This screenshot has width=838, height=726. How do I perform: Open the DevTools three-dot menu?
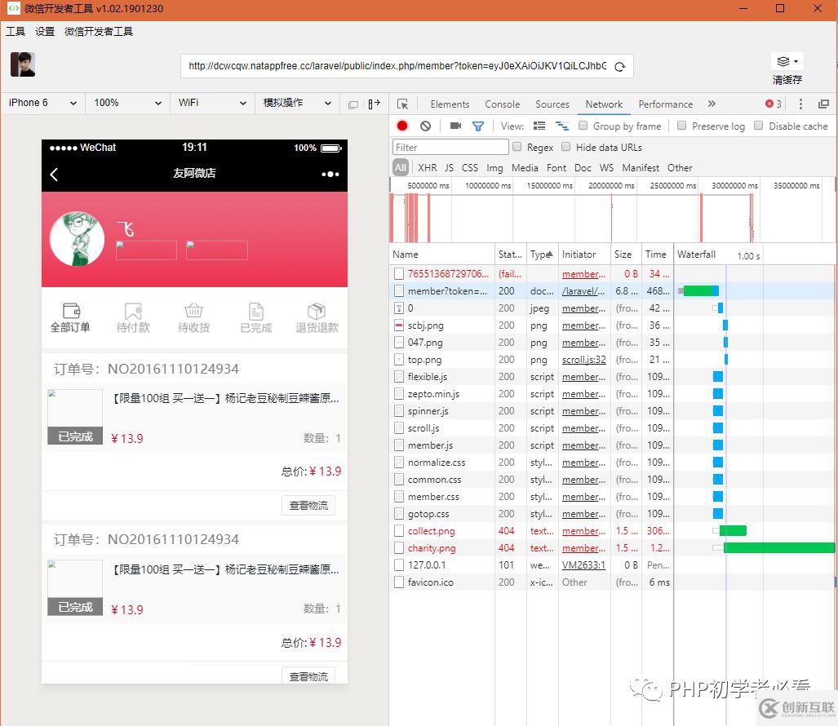(x=800, y=104)
